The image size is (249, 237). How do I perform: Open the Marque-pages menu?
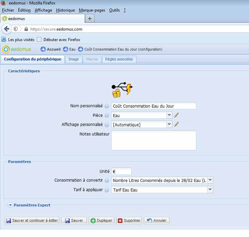click(x=92, y=10)
